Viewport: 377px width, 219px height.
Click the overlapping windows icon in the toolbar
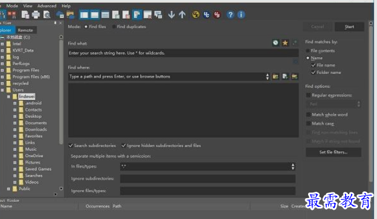pyautogui.click(x=158, y=15)
